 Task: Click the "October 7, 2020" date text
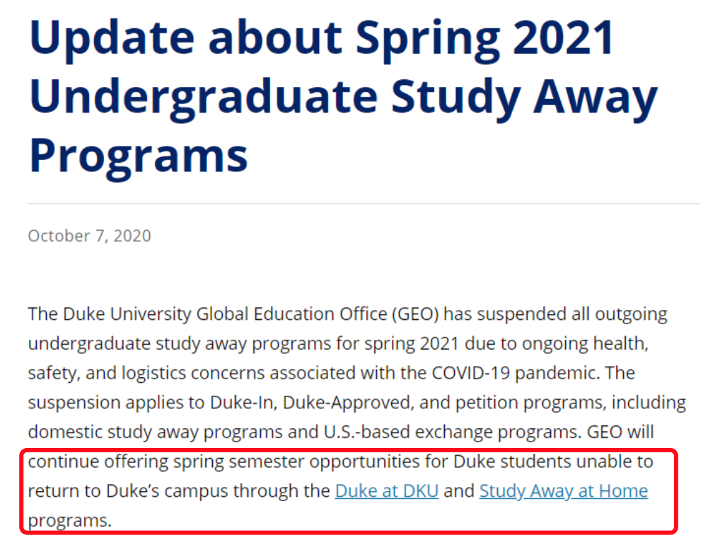tap(90, 236)
